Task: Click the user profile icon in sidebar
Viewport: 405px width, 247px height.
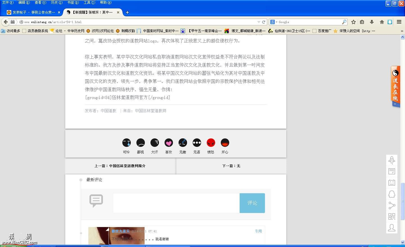Action: pos(391,228)
